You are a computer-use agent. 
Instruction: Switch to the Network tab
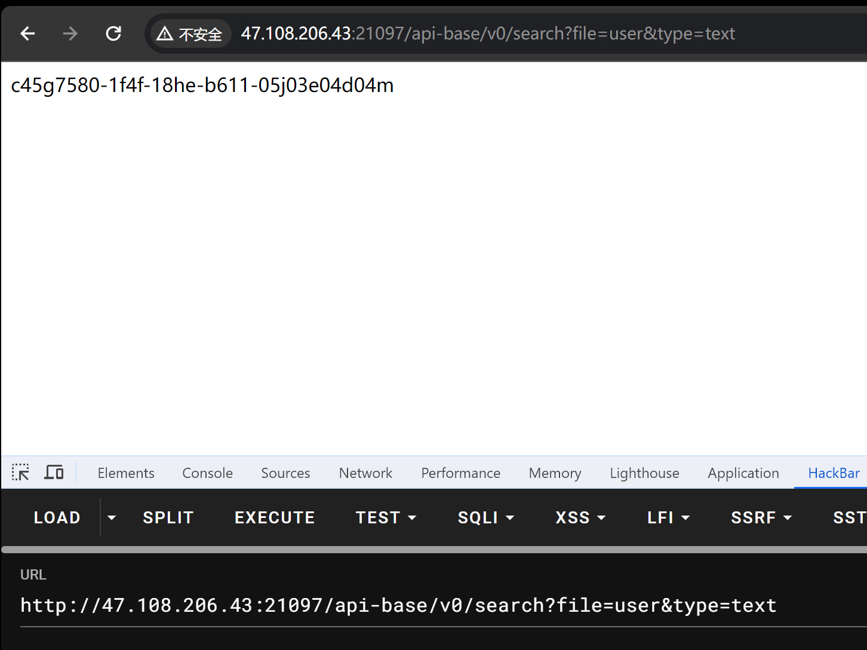coord(365,473)
